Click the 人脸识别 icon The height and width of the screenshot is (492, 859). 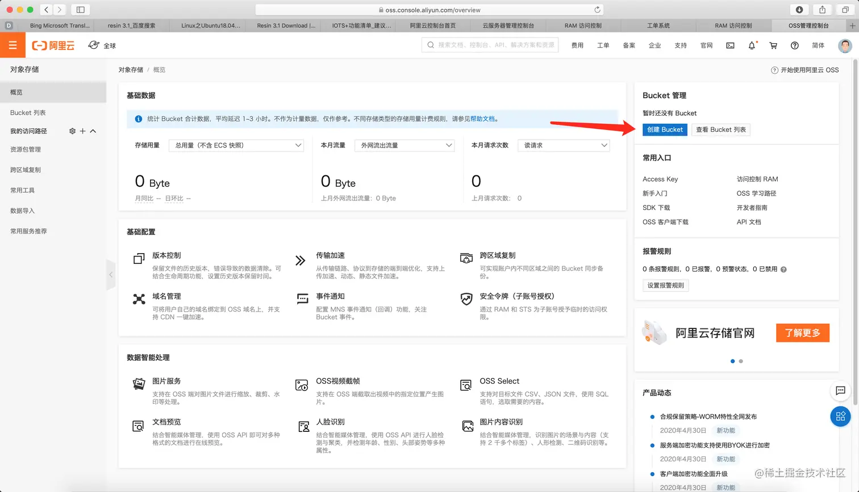tap(303, 426)
